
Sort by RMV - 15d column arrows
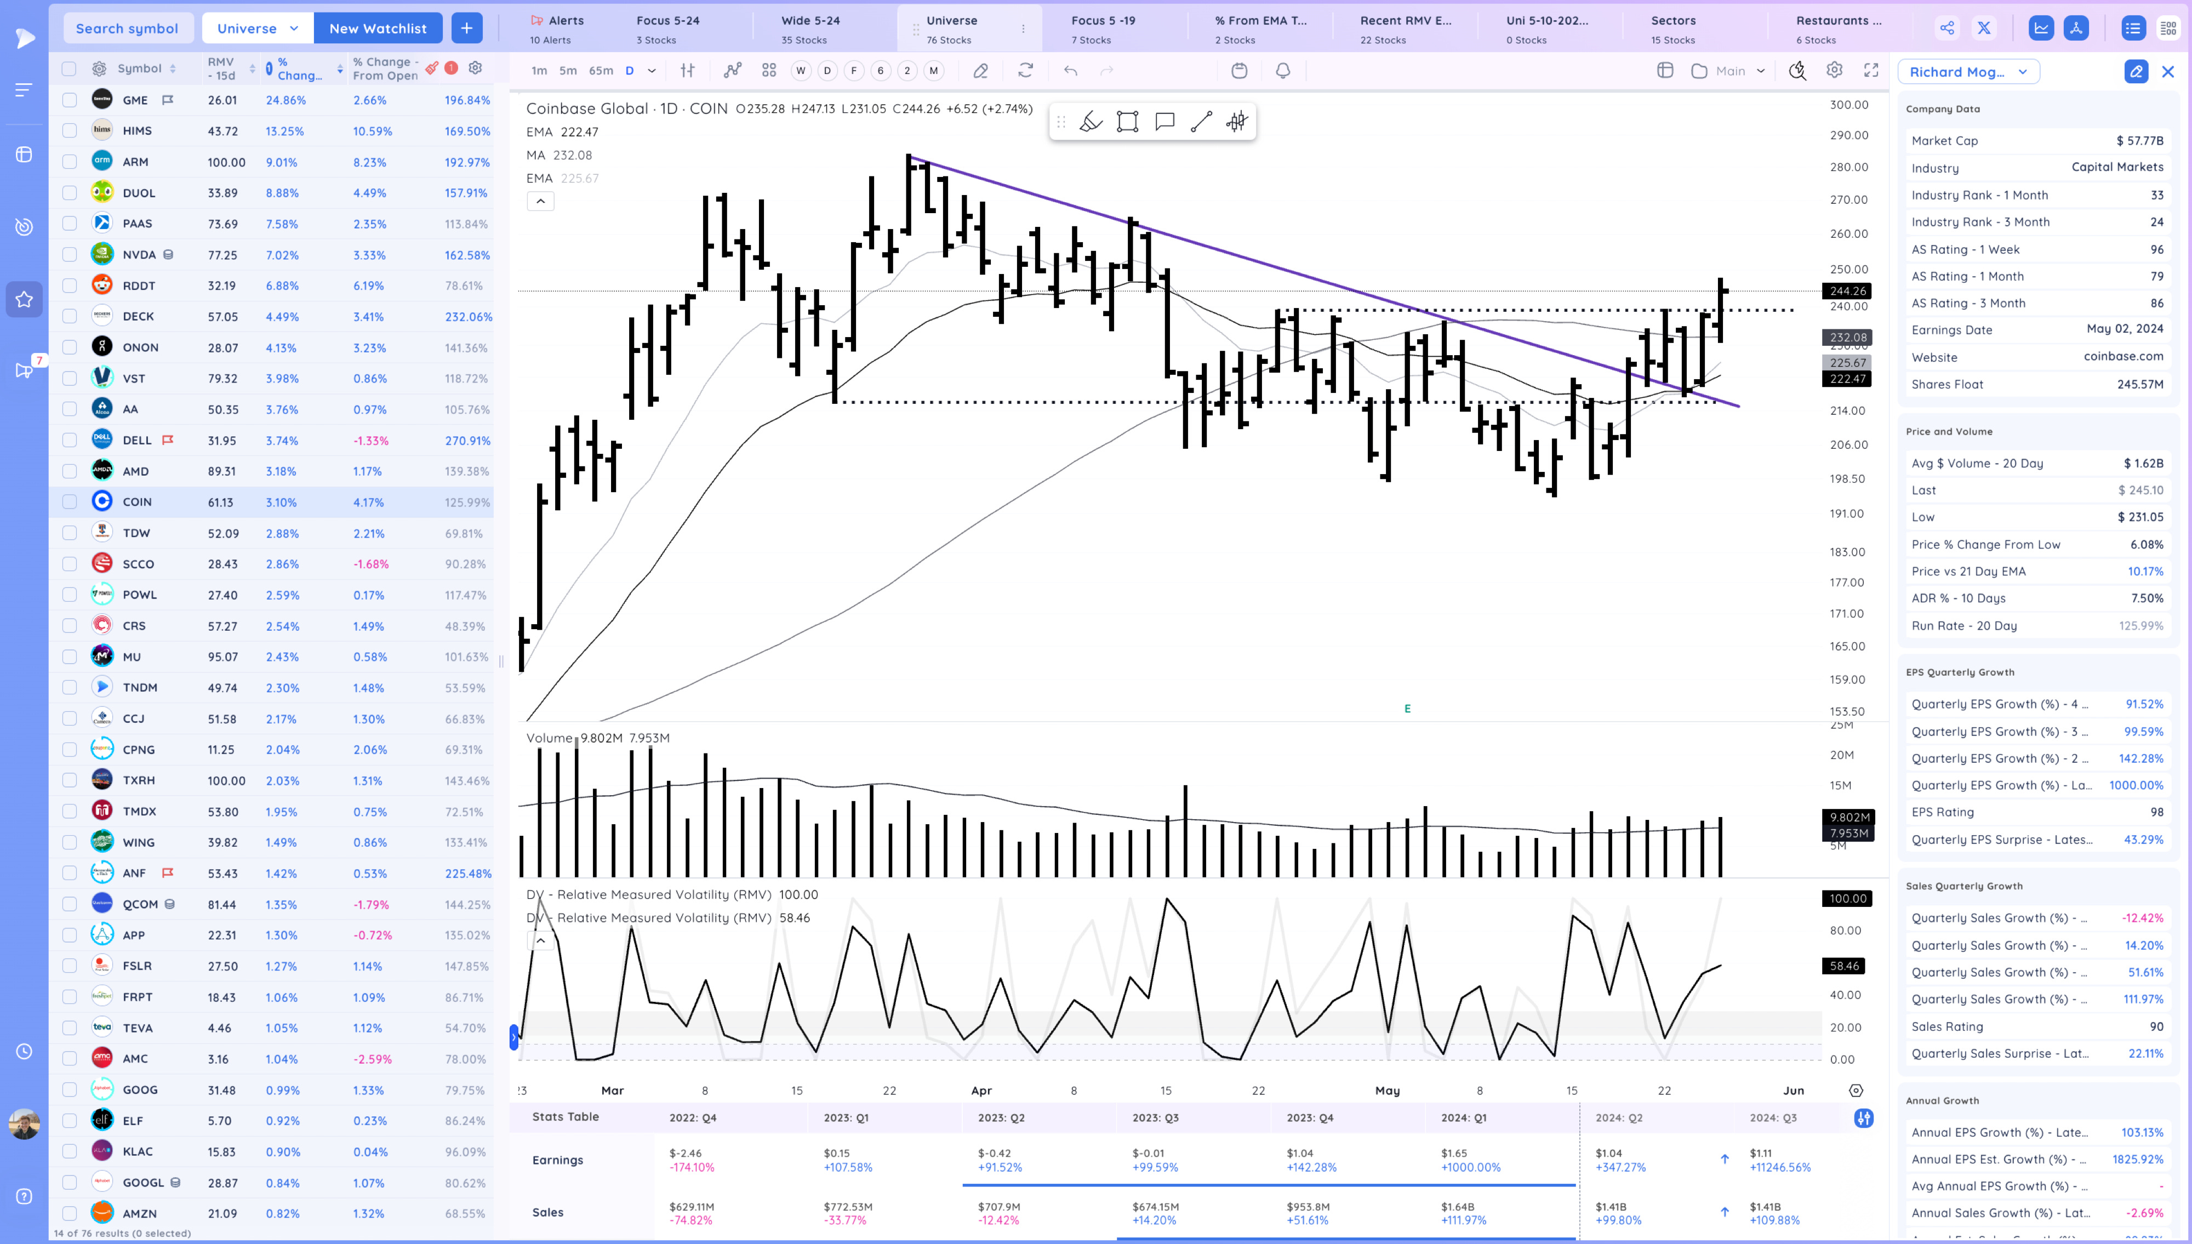(x=252, y=69)
